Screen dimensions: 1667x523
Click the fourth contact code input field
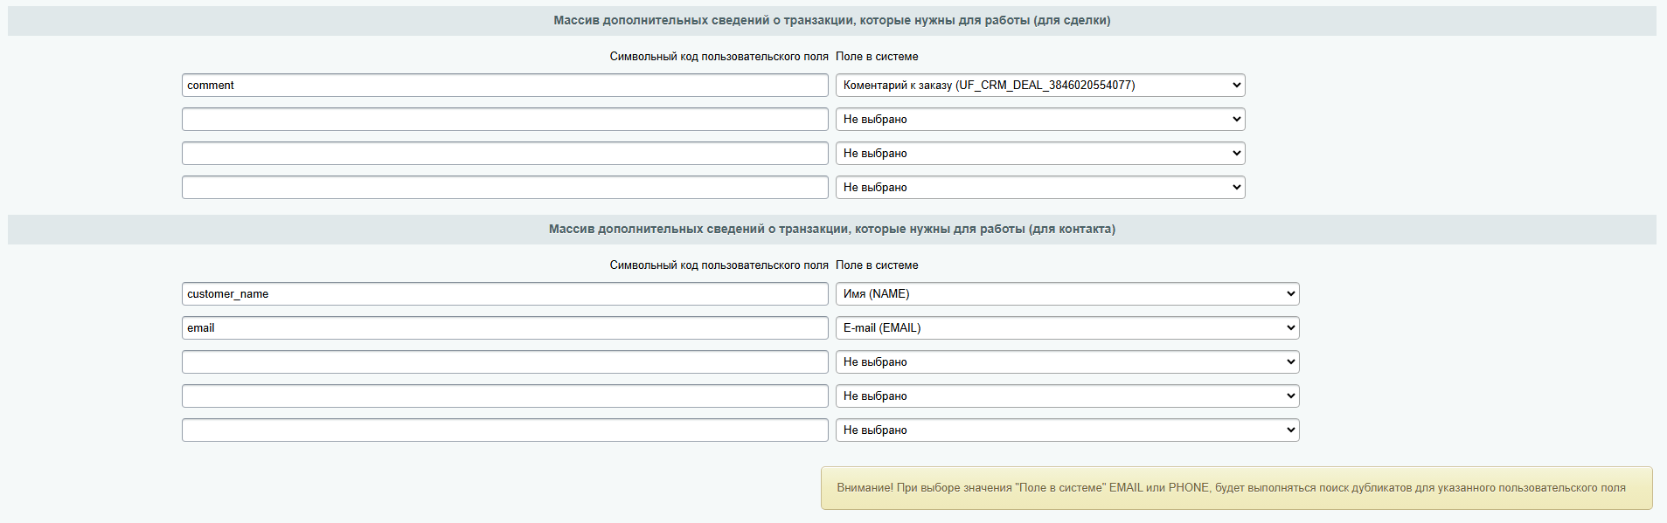click(x=504, y=396)
